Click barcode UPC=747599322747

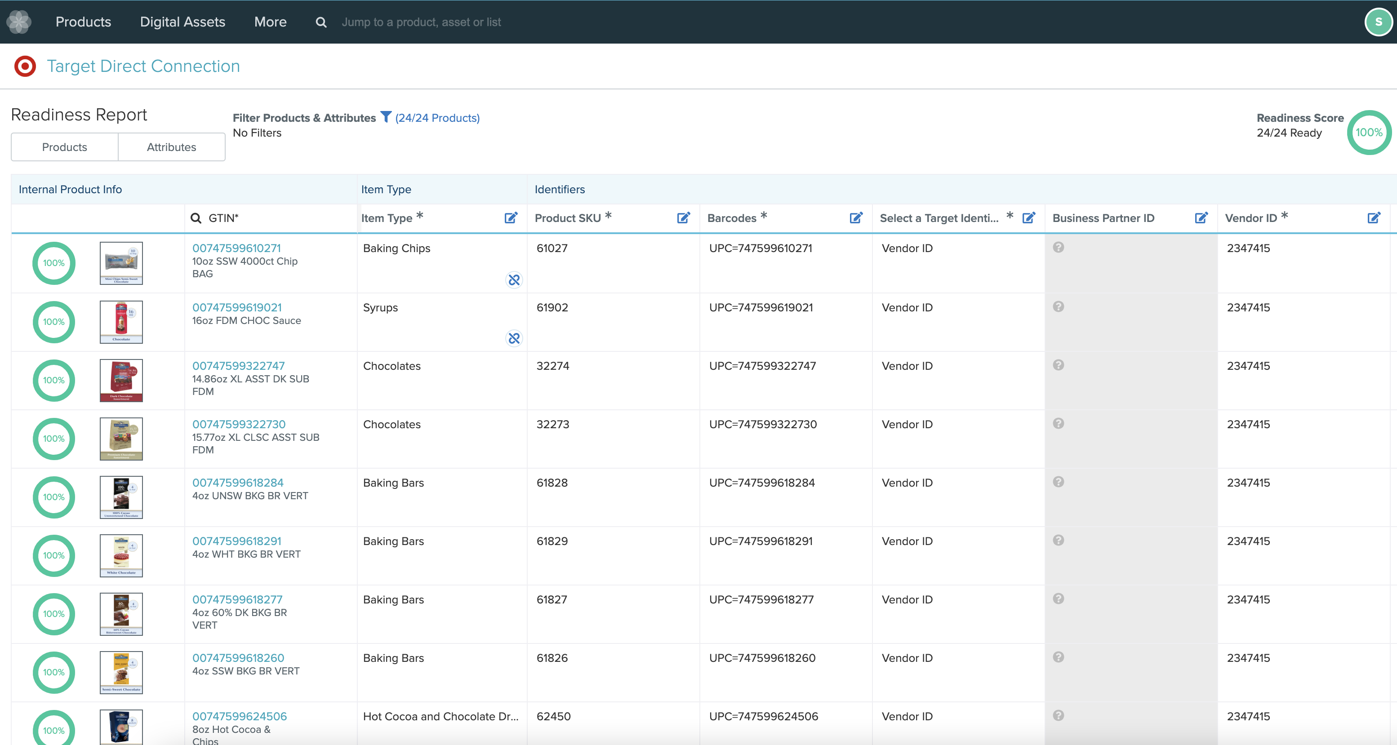[x=762, y=366]
